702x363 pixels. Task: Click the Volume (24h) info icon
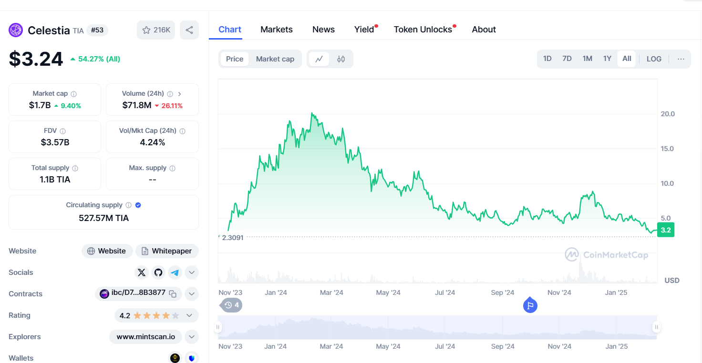[170, 94]
